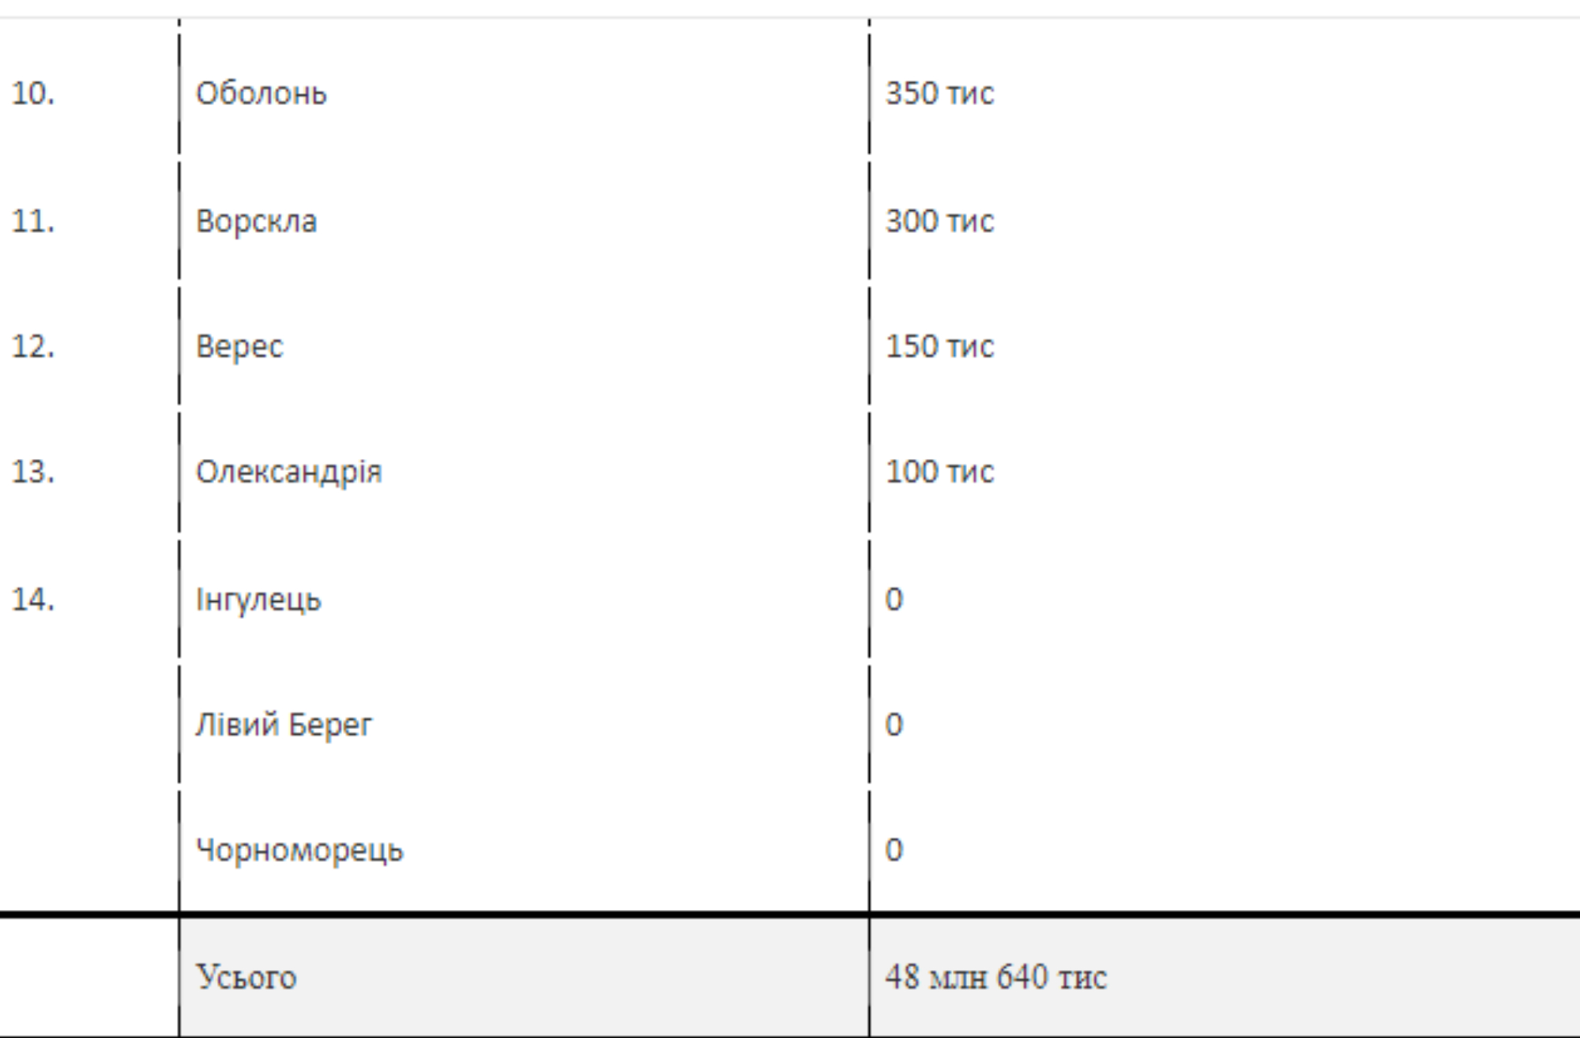
Task: Click the row number 10. cell
Action: pyautogui.click(x=33, y=94)
